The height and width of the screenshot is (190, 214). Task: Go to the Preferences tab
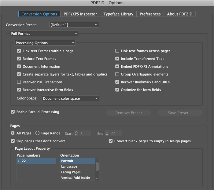(150, 14)
